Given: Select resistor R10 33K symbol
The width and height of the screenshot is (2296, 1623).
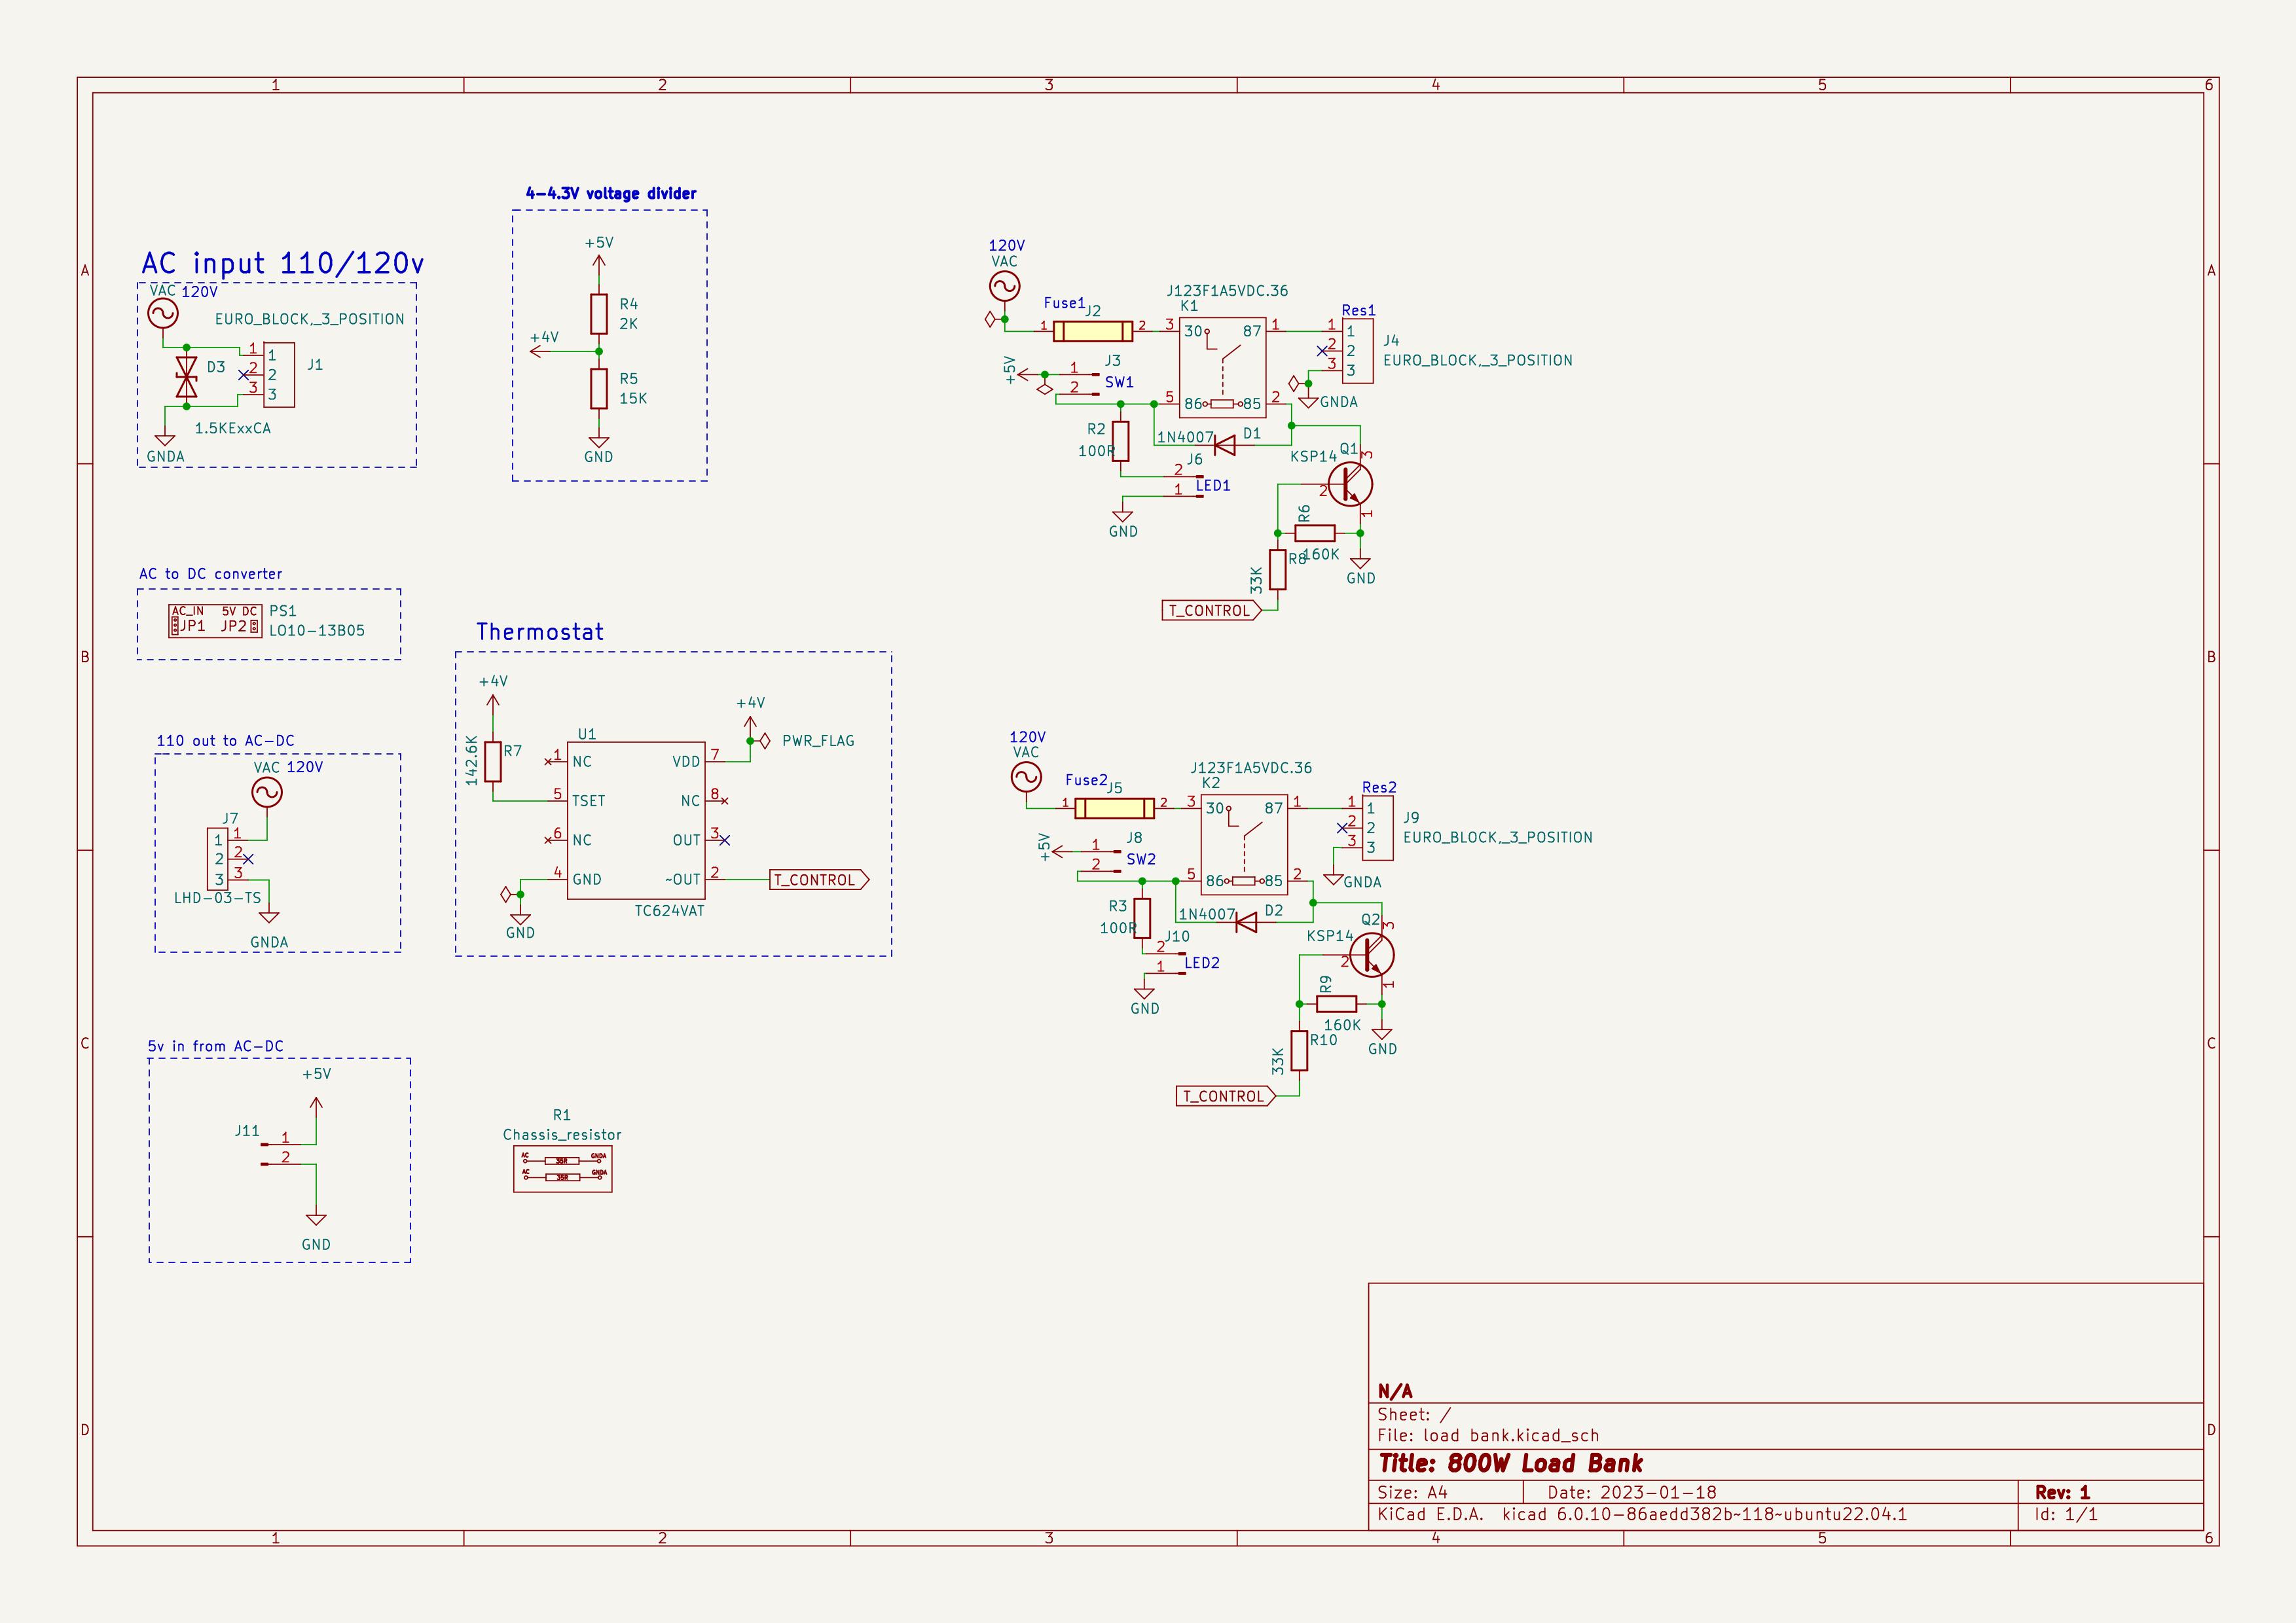Looking at the screenshot, I should 1299,1052.
